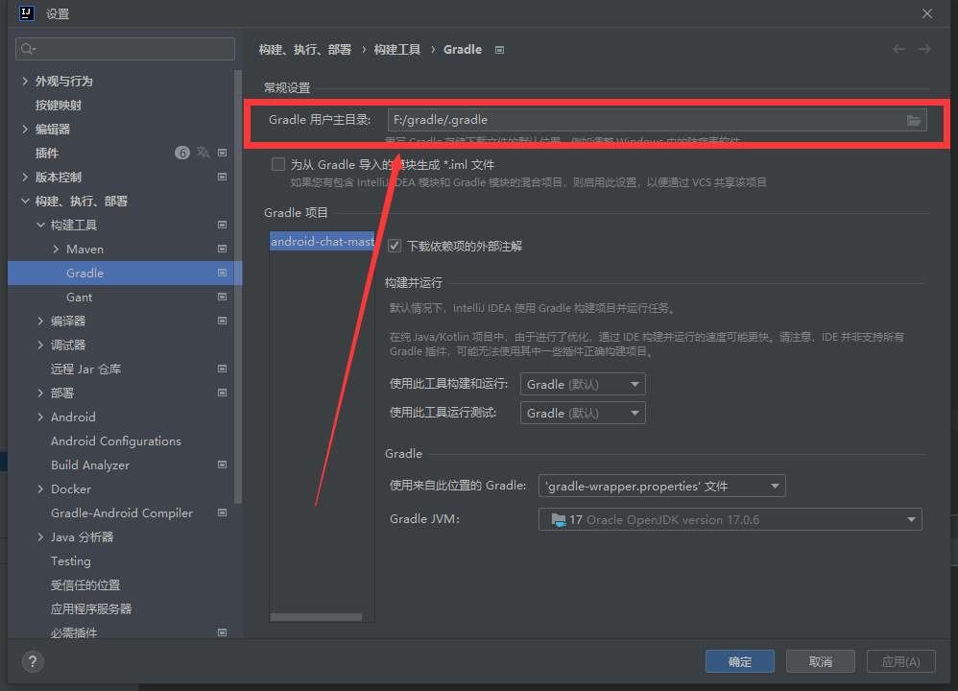The height and width of the screenshot is (691, 958).
Task: Click IntelliJ IDEA logo in title bar
Action: (x=27, y=12)
